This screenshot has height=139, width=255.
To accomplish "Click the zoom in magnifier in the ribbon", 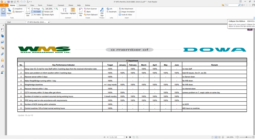I will click(57, 9).
